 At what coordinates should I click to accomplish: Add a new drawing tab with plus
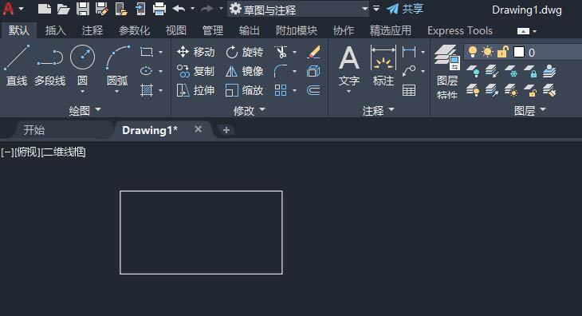(226, 130)
